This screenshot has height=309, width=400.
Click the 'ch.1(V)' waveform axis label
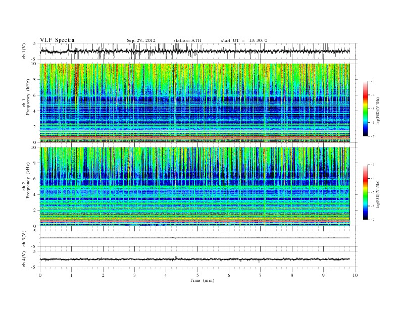(x=24, y=51)
